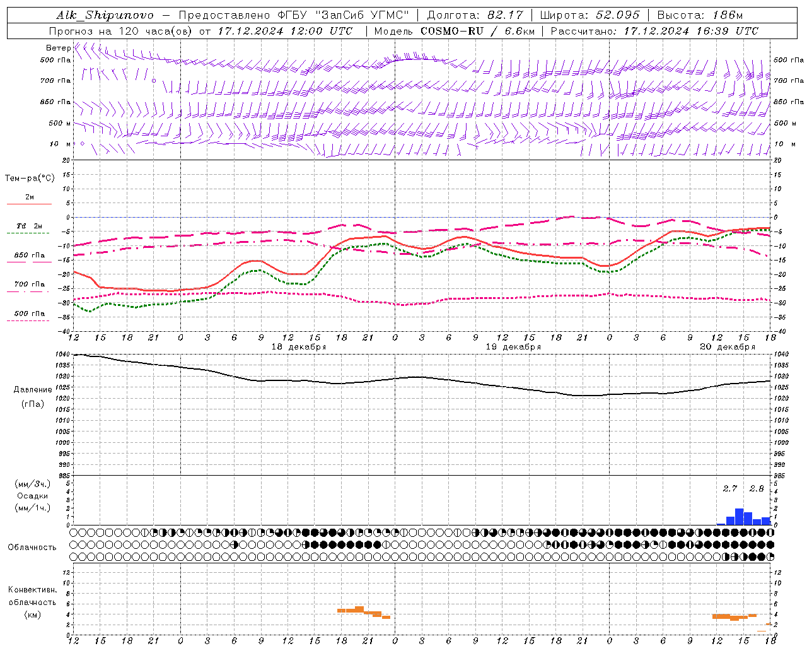Click the '500 м' wind level label on left
The image size is (807, 646).
60,123
